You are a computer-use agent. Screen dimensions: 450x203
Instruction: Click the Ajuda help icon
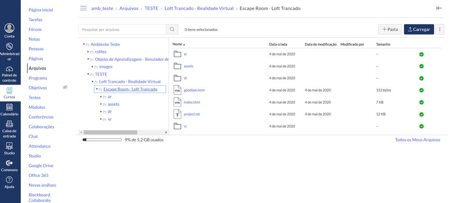(9, 180)
